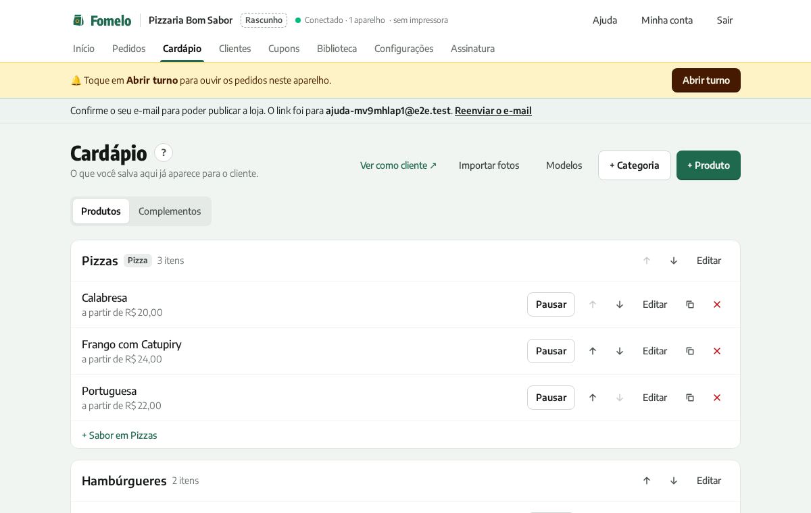Screen dimensions: 811x513
Task: Delete Frango com Catupiry item
Action: pos(717,351)
